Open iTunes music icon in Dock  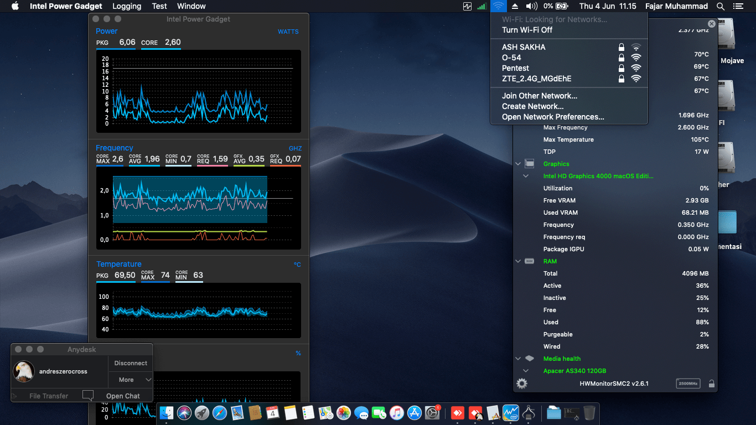pyautogui.click(x=397, y=413)
